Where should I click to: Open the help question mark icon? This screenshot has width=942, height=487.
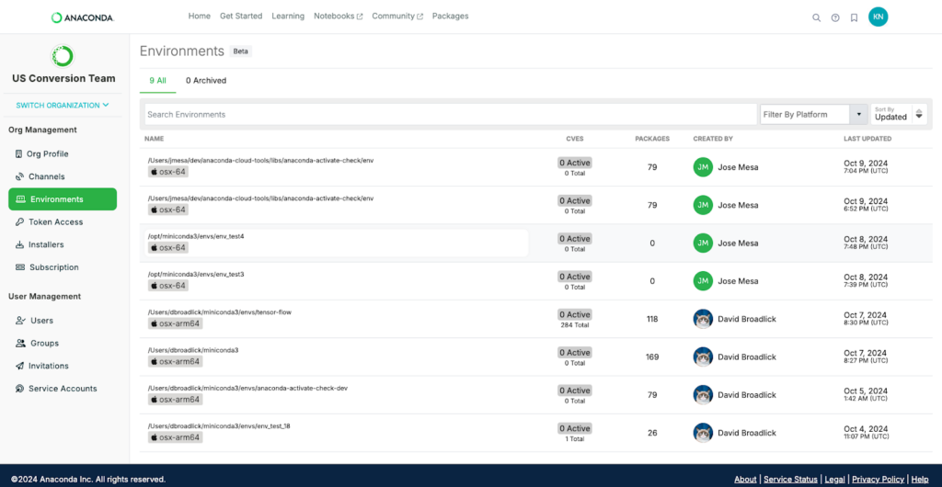[x=835, y=18]
